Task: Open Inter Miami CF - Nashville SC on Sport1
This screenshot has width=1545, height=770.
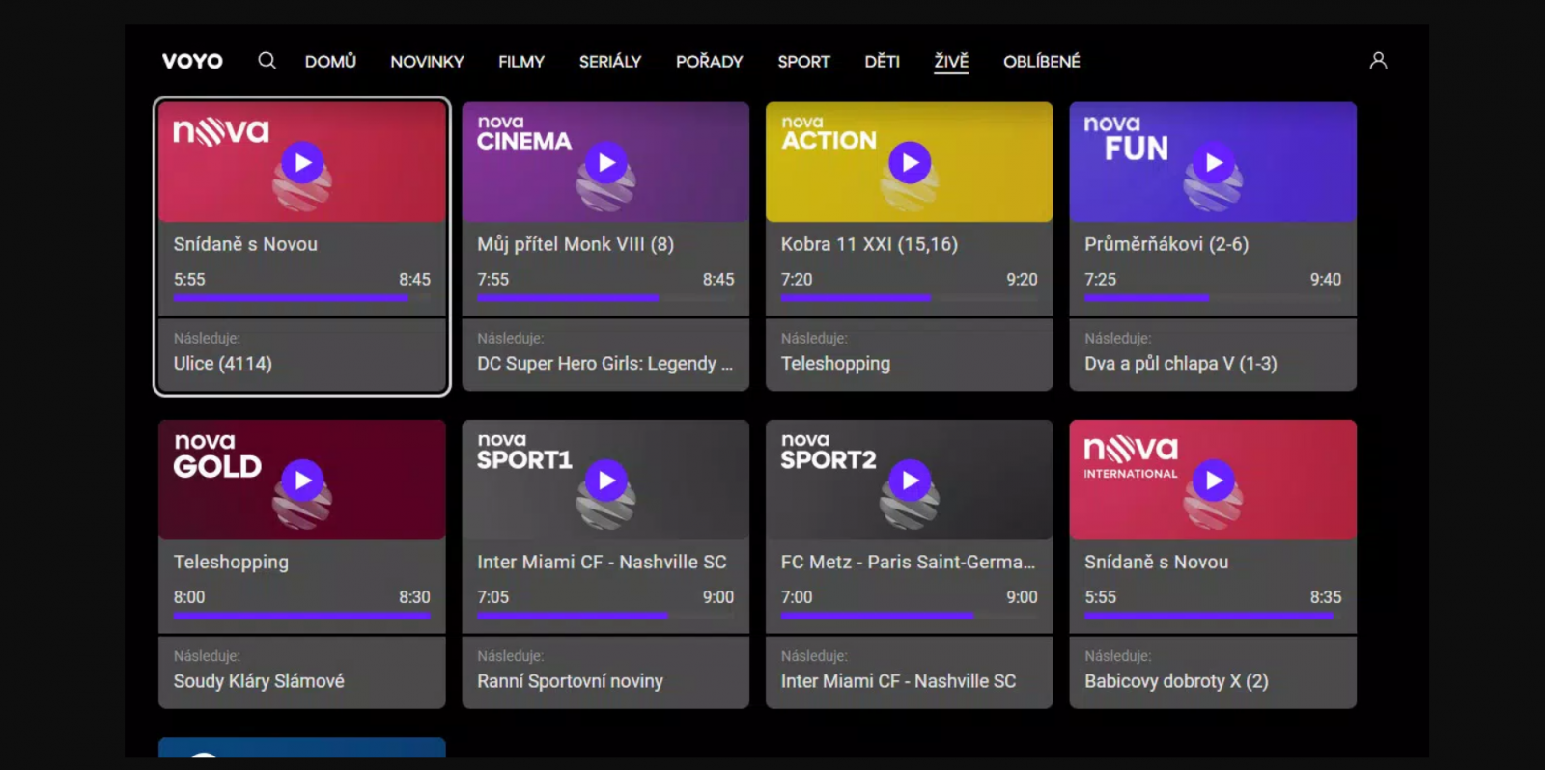Action: coord(602,562)
